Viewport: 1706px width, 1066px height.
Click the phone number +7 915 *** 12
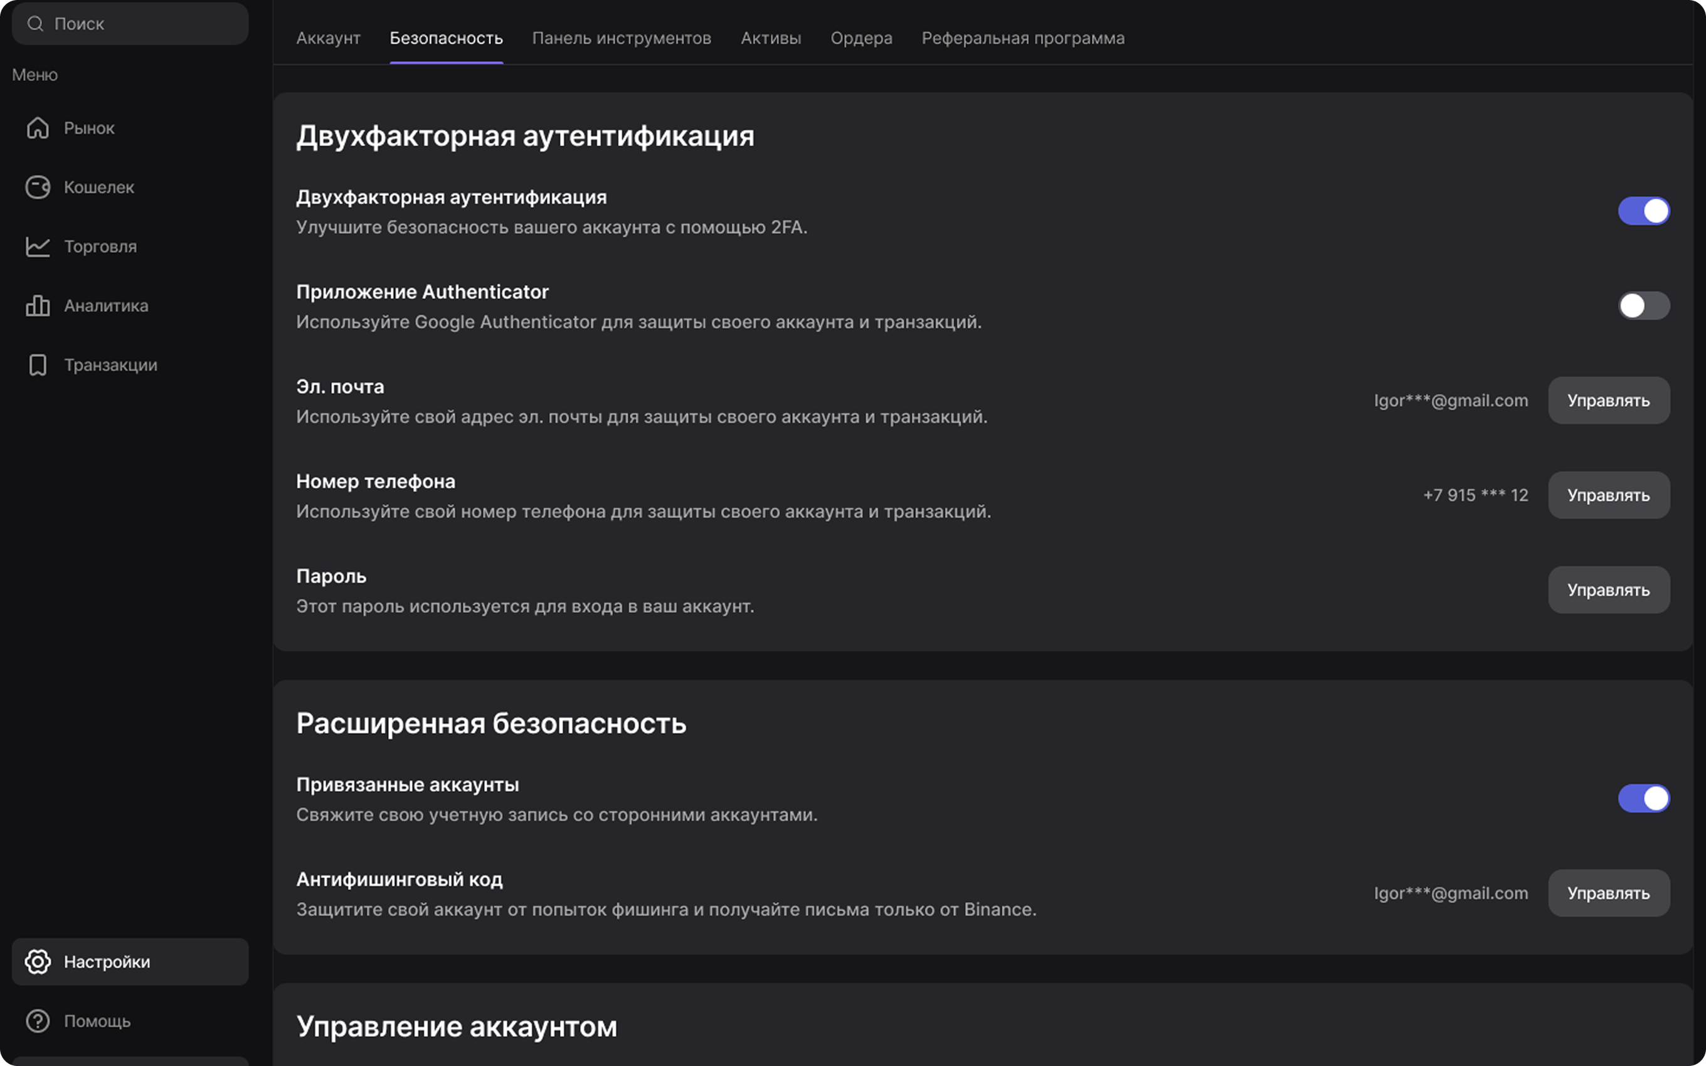1475,495
